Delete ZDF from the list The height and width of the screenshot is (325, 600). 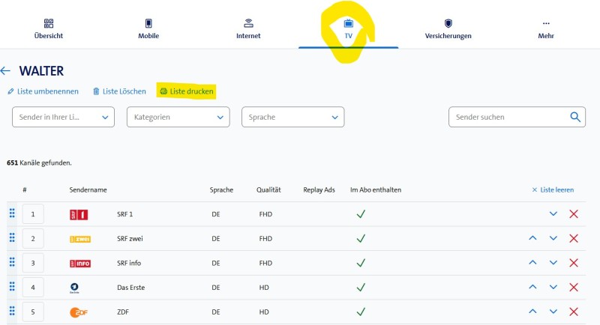[x=574, y=312]
